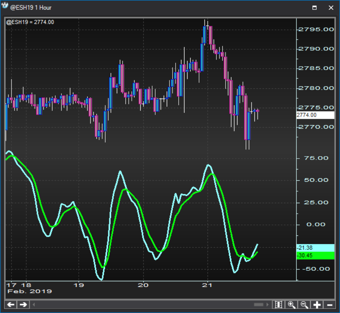
Task: Click the 50.00 indicator axis label
Action: click(x=316, y=180)
